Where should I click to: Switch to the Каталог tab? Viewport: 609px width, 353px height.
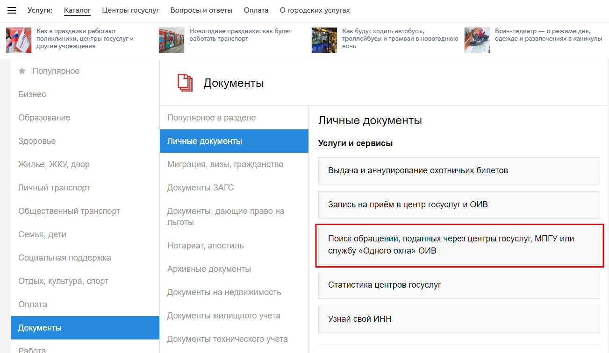click(77, 10)
